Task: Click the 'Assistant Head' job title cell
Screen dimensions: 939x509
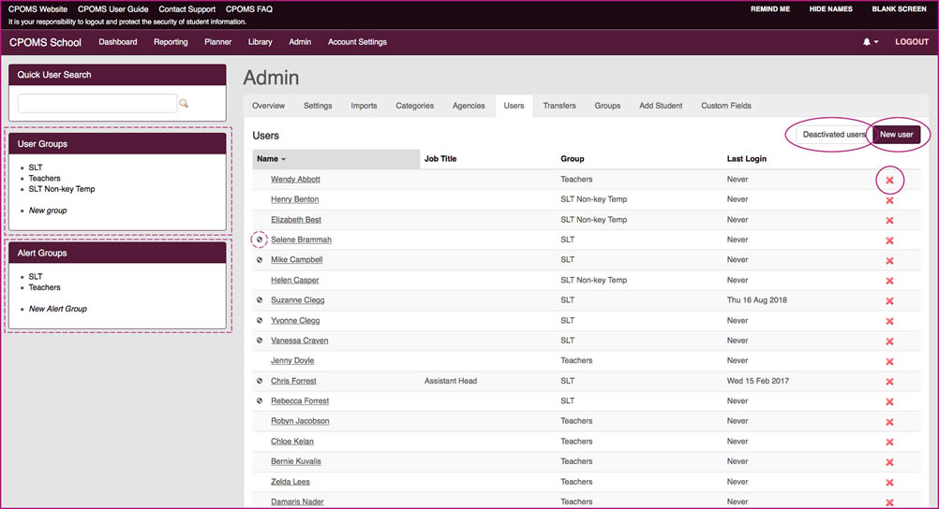Action: [x=451, y=381]
